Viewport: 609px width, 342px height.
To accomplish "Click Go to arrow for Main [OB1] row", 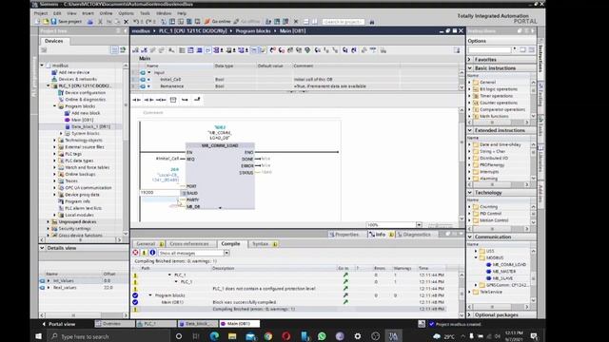I will point(345,302).
